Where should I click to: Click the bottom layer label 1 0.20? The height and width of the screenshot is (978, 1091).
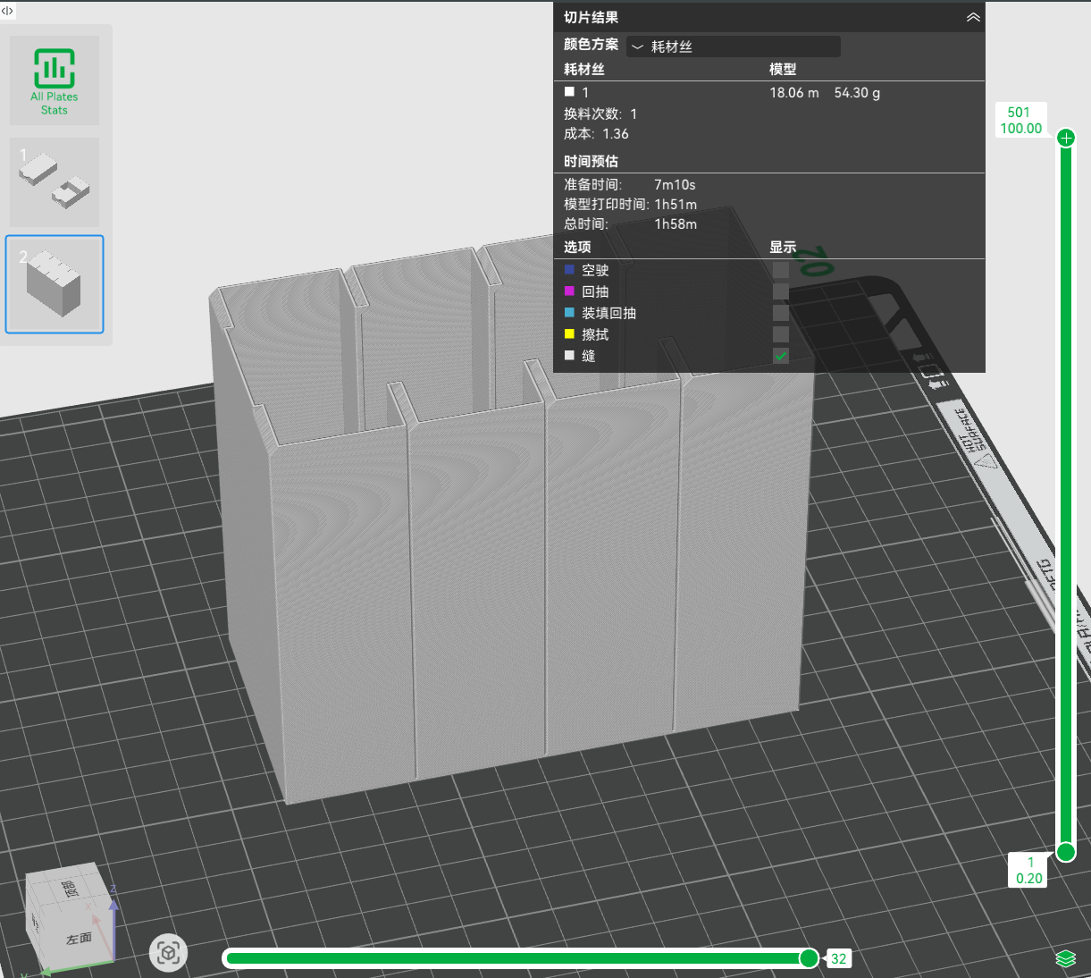pos(1028,870)
